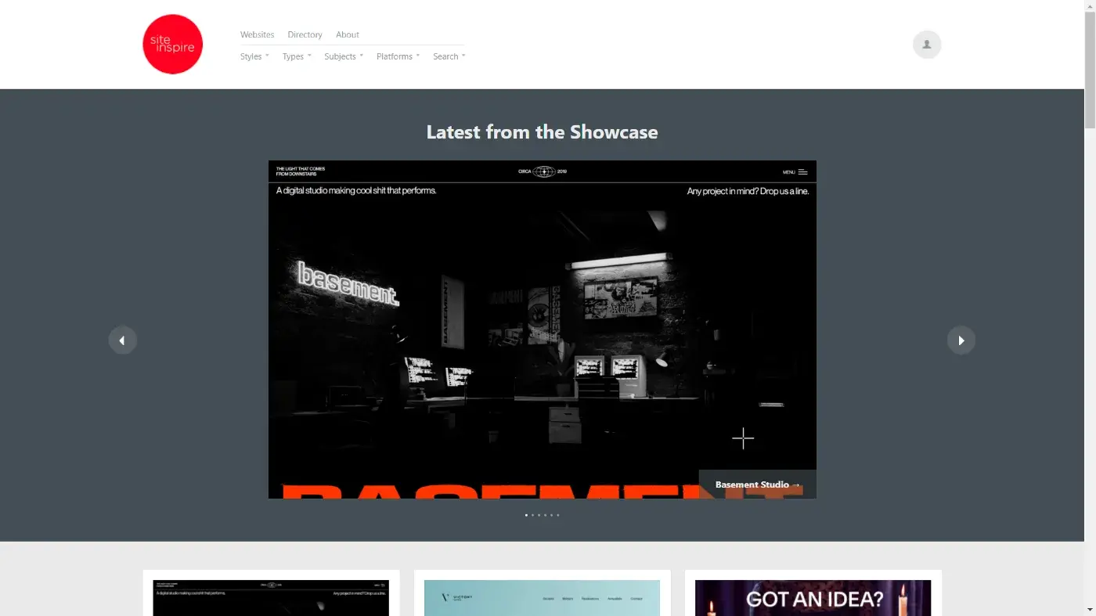1096x616 pixels.
Task: Select the last carousel pagination dot
Action: 557,515
